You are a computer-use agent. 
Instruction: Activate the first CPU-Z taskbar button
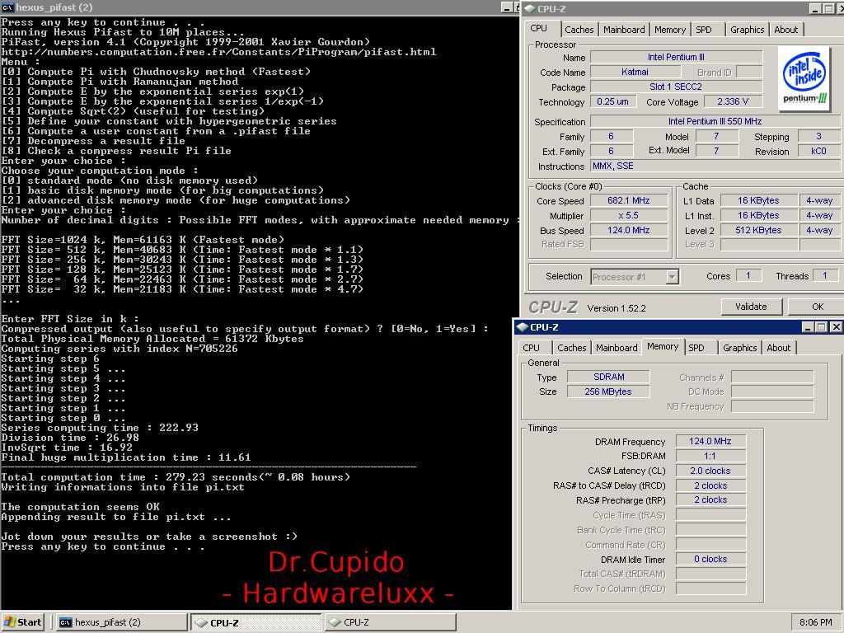256,622
